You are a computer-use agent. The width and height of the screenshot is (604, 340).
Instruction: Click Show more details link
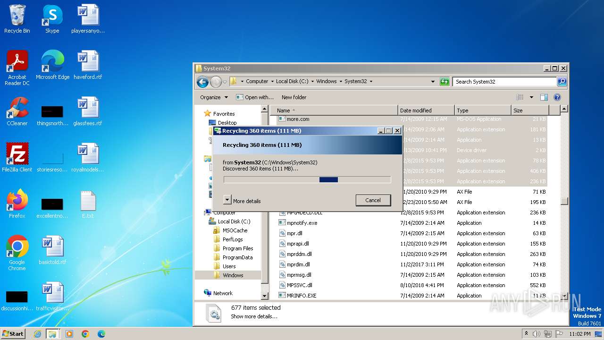(x=254, y=316)
